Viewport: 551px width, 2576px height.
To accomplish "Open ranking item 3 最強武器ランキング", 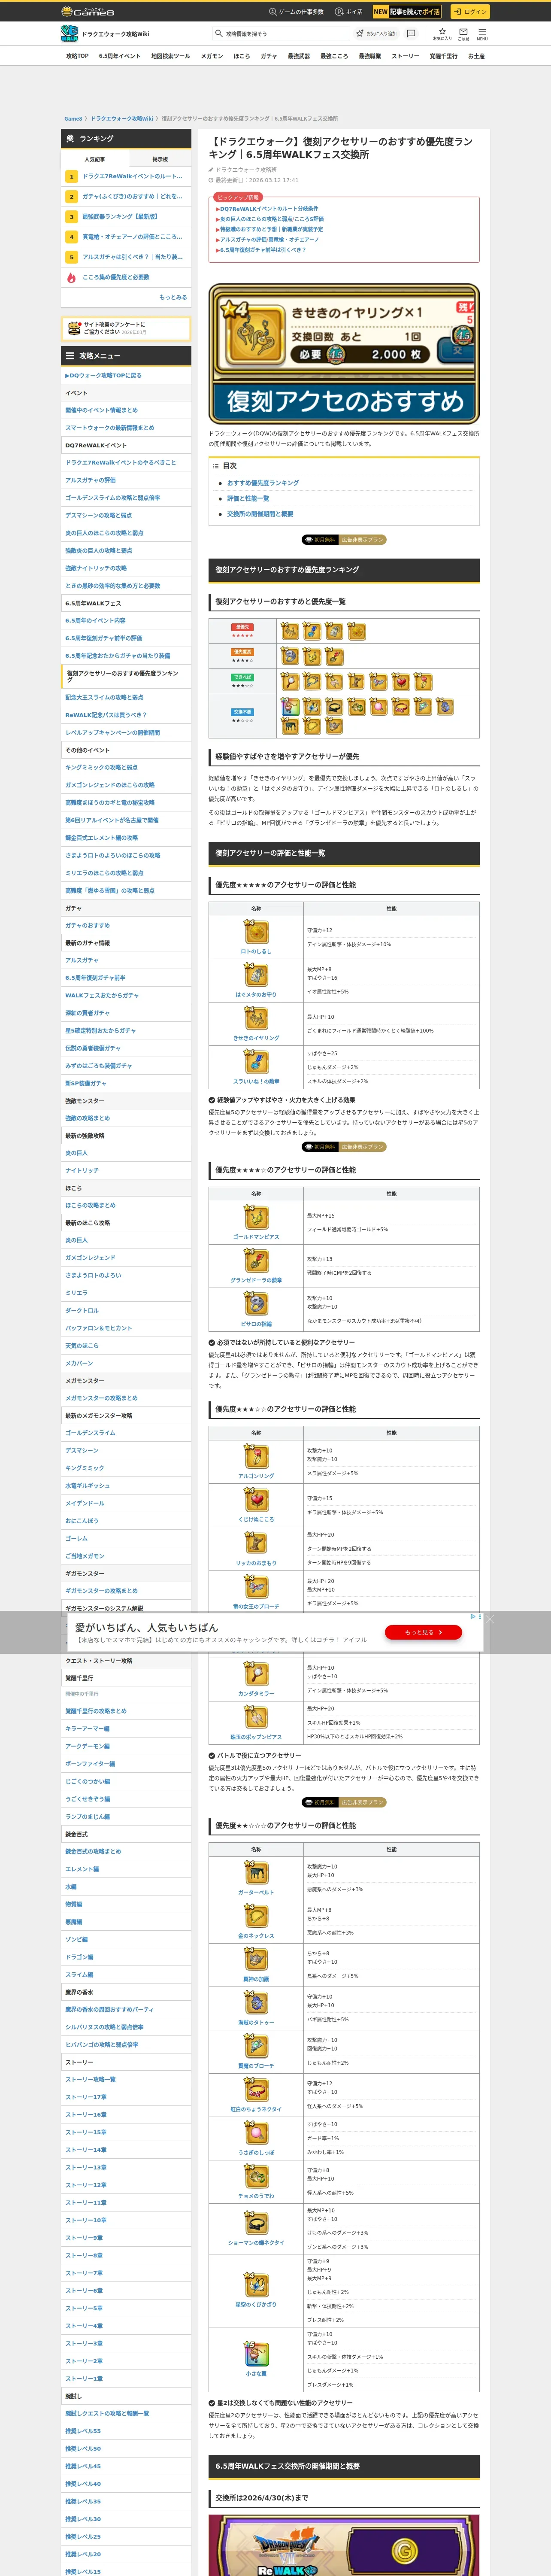I will point(126,217).
